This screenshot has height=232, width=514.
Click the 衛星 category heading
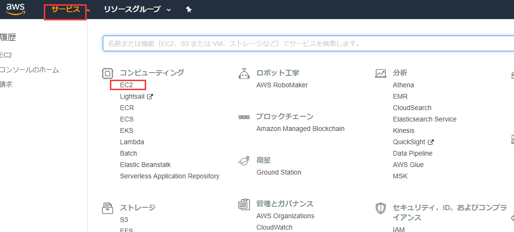264,160
